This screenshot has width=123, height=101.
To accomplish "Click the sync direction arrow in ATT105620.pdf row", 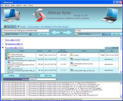I will [63, 59].
